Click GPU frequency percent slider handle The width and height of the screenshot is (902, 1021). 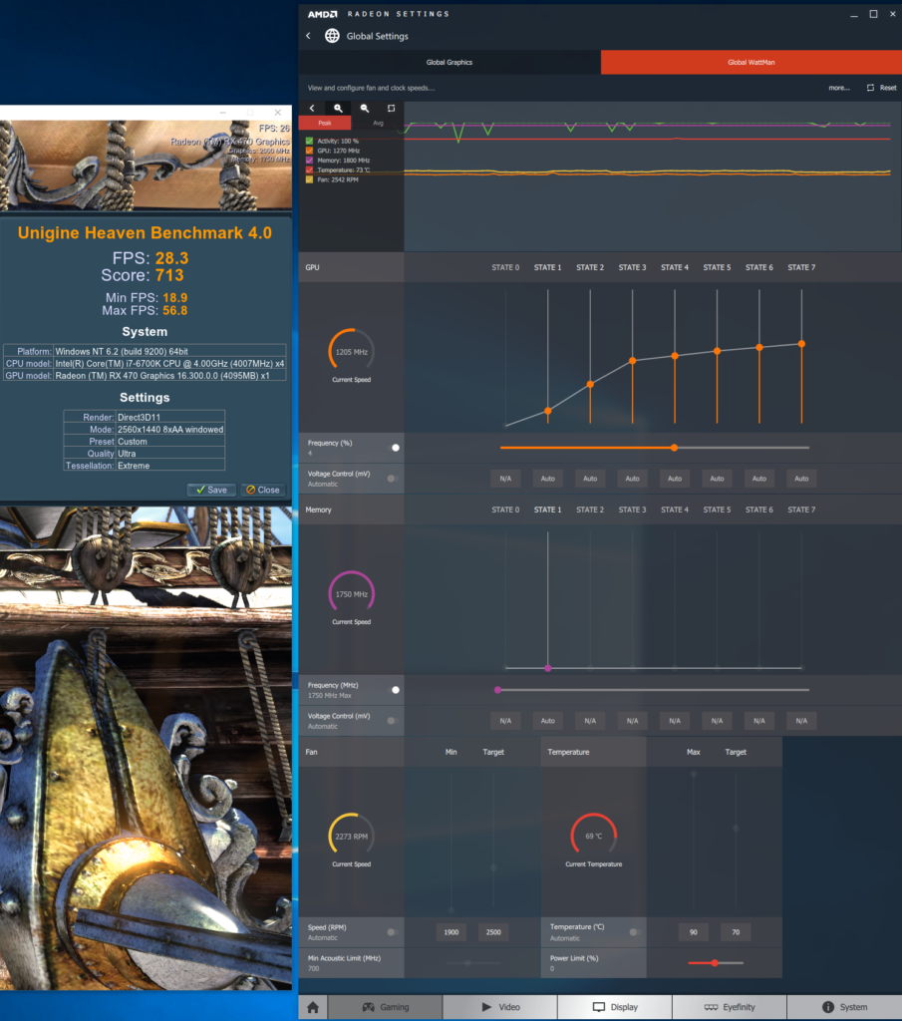click(x=674, y=448)
